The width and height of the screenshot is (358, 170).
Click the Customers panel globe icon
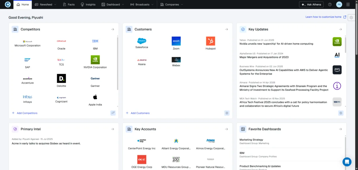click(x=227, y=113)
